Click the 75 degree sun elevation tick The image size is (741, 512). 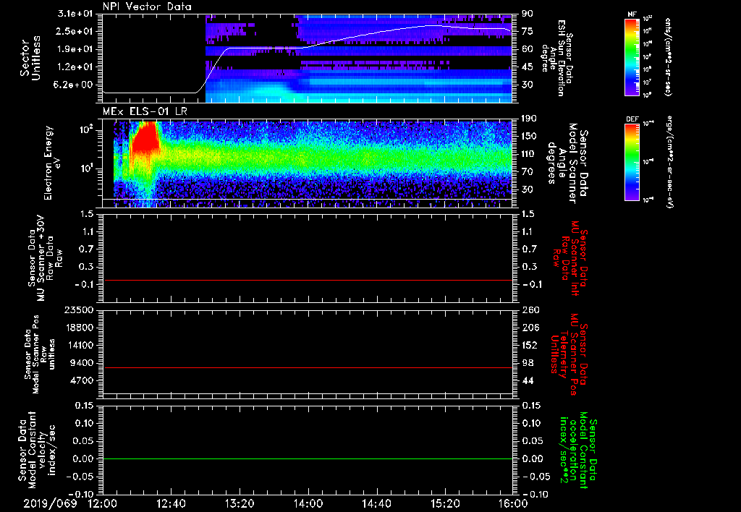527,31
